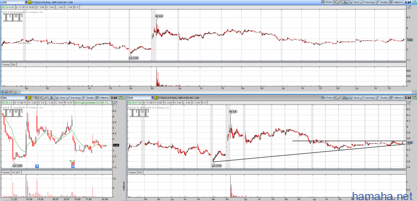Click right scroll arrow below top chart
The height and width of the screenshot is (201, 417).
[x=414, y=92]
